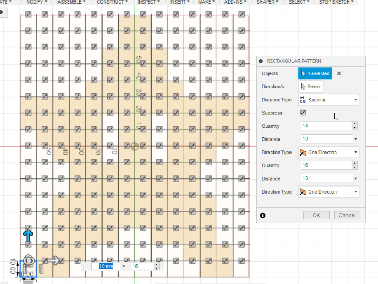The height and width of the screenshot is (284, 378).
Task: Click the sketch origin point marker
Action: click(134, 146)
